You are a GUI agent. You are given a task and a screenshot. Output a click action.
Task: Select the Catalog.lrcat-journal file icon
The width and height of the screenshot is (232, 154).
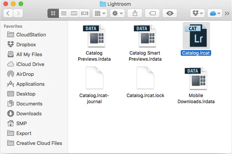point(95,78)
